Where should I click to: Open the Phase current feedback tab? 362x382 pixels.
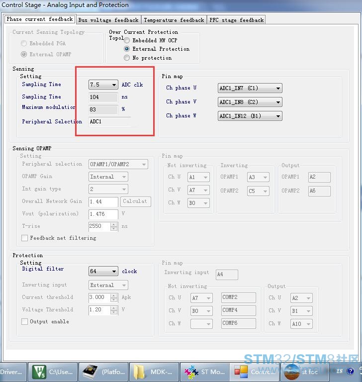click(x=40, y=19)
